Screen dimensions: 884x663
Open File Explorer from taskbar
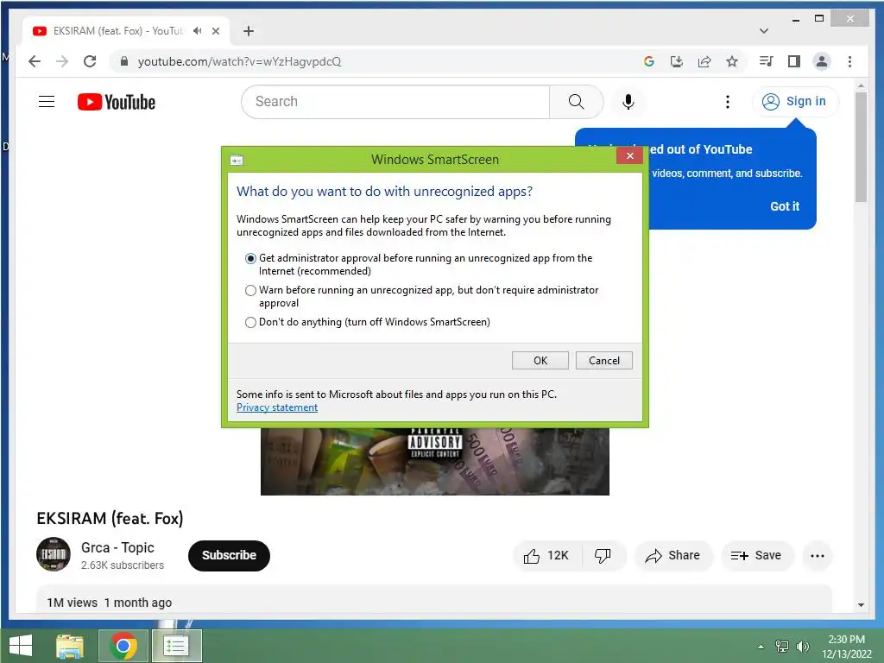(70, 646)
